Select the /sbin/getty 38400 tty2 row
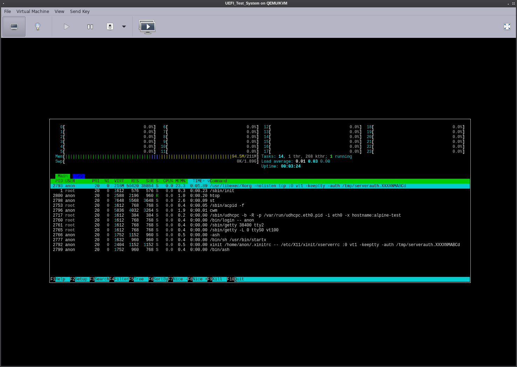Image resolution: width=517 pixels, height=367 pixels. [x=260, y=225]
